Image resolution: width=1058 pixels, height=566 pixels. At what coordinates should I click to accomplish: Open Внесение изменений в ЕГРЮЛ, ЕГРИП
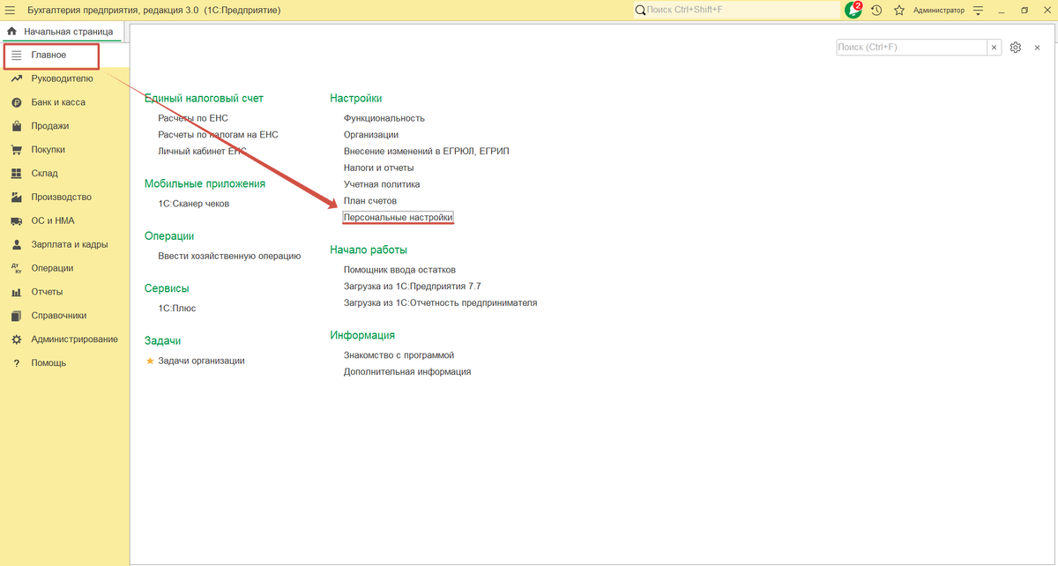coord(427,152)
